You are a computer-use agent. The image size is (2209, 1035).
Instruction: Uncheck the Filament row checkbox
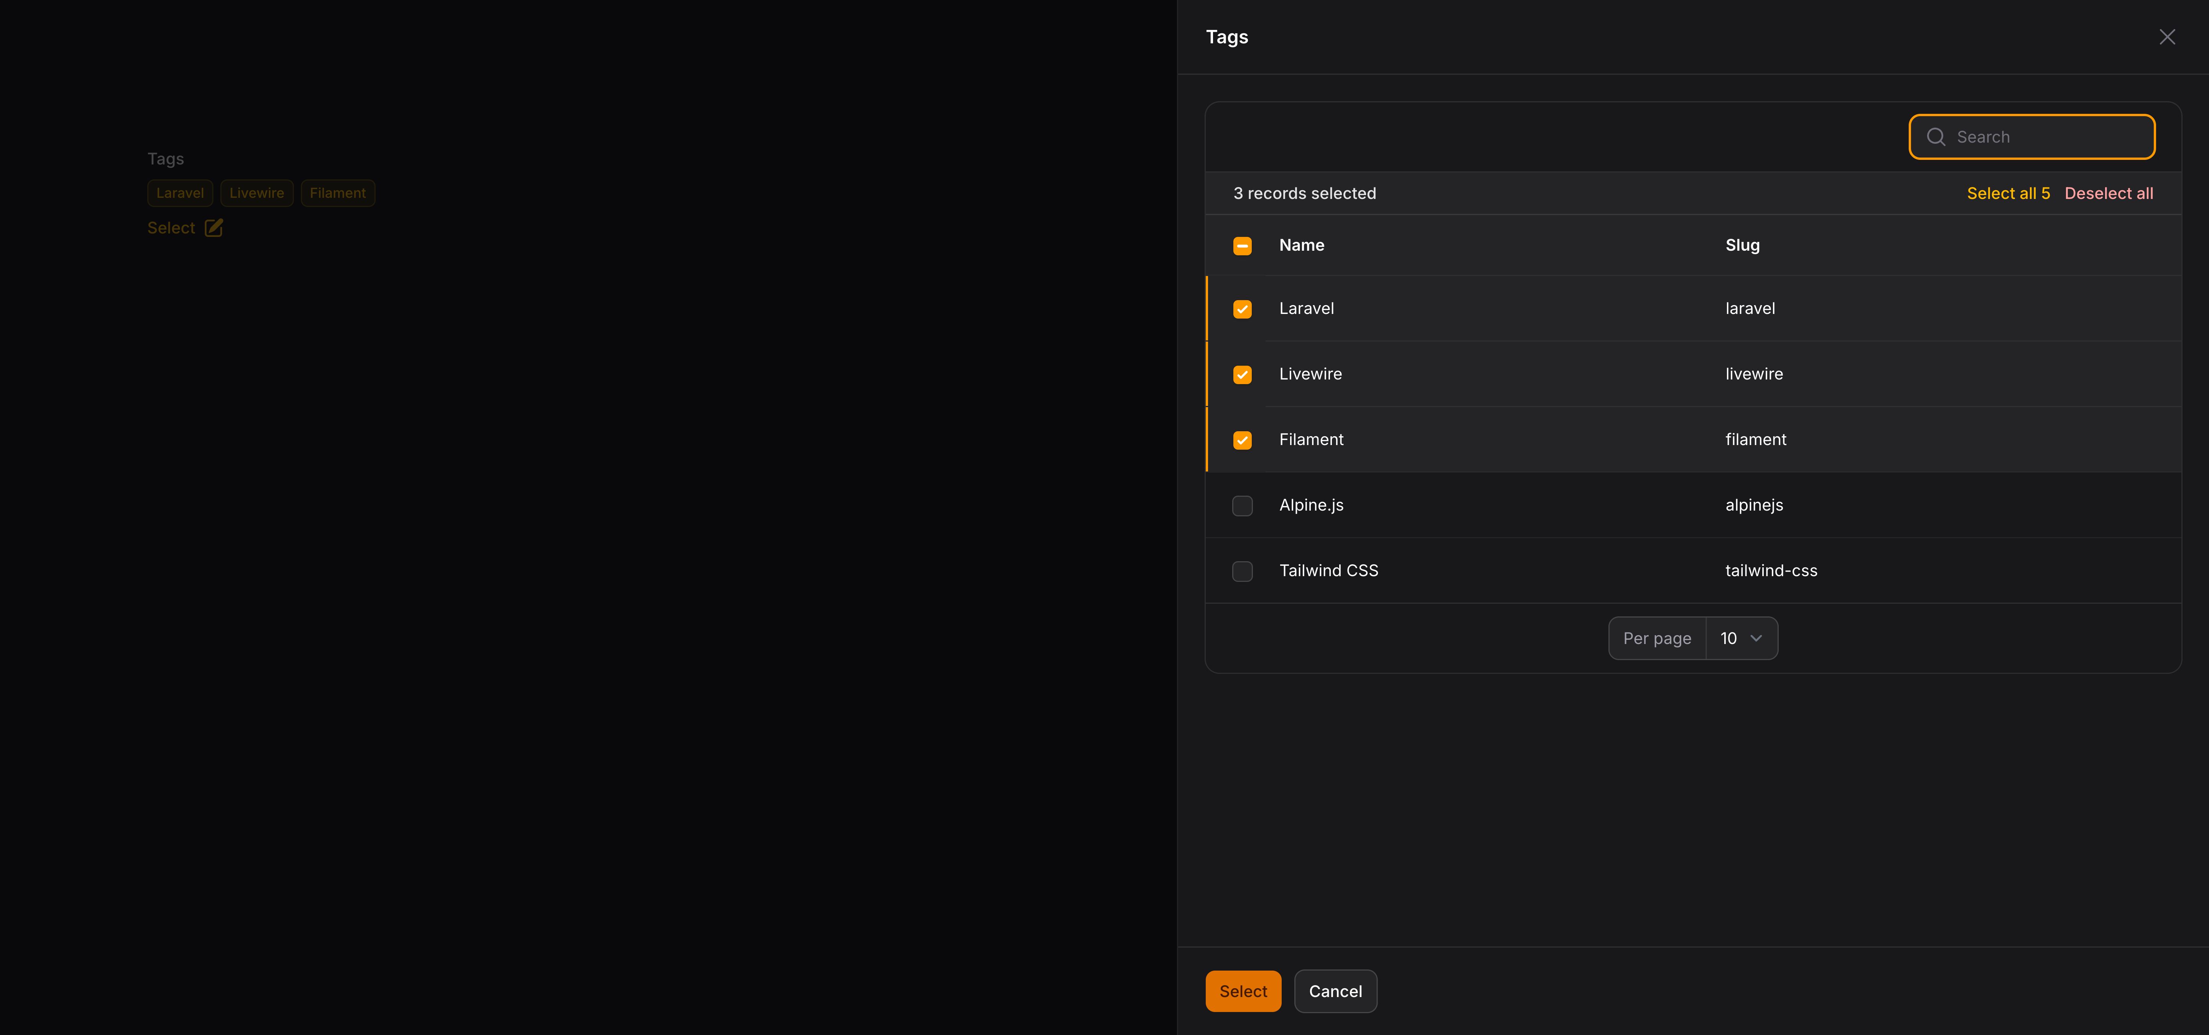point(1242,440)
